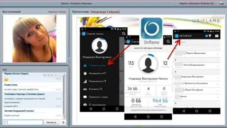227x128 pixels.
Task: Tap the recents square on the middle phone
Action: 161,117
